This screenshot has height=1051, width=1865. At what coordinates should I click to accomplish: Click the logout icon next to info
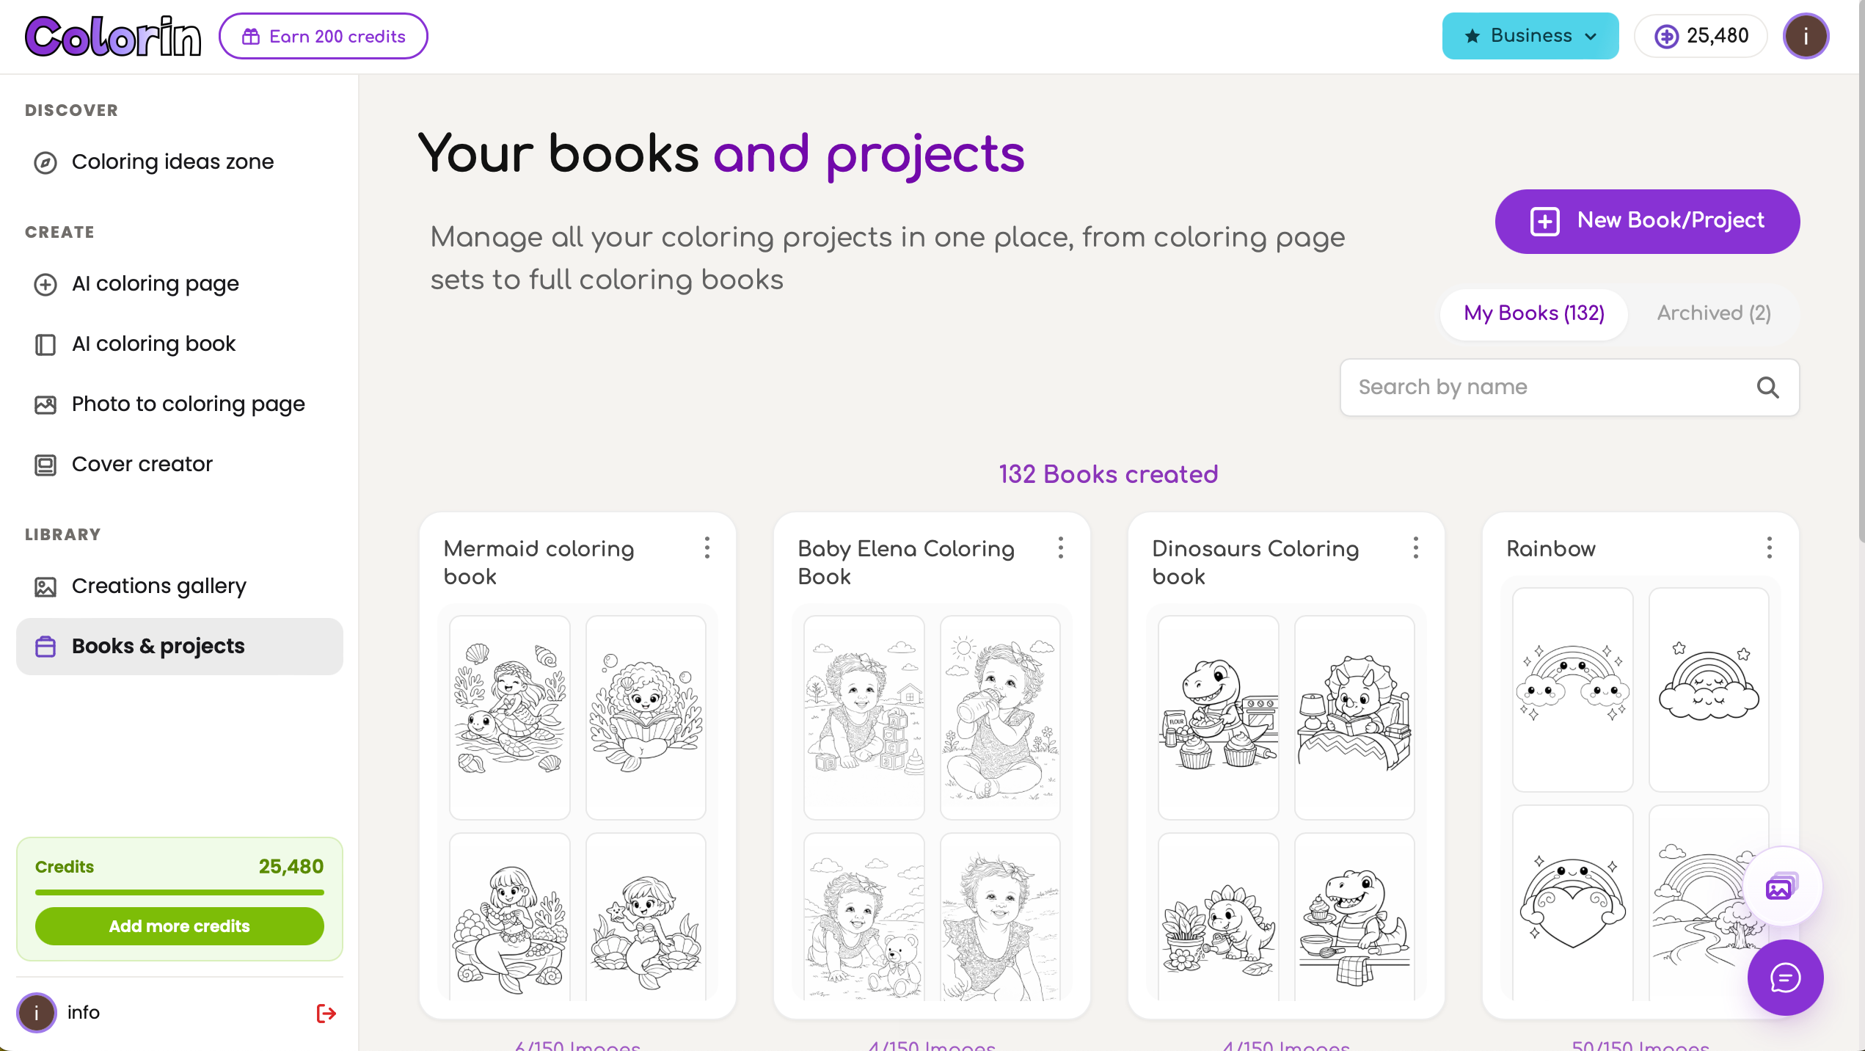coord(326,1014)
